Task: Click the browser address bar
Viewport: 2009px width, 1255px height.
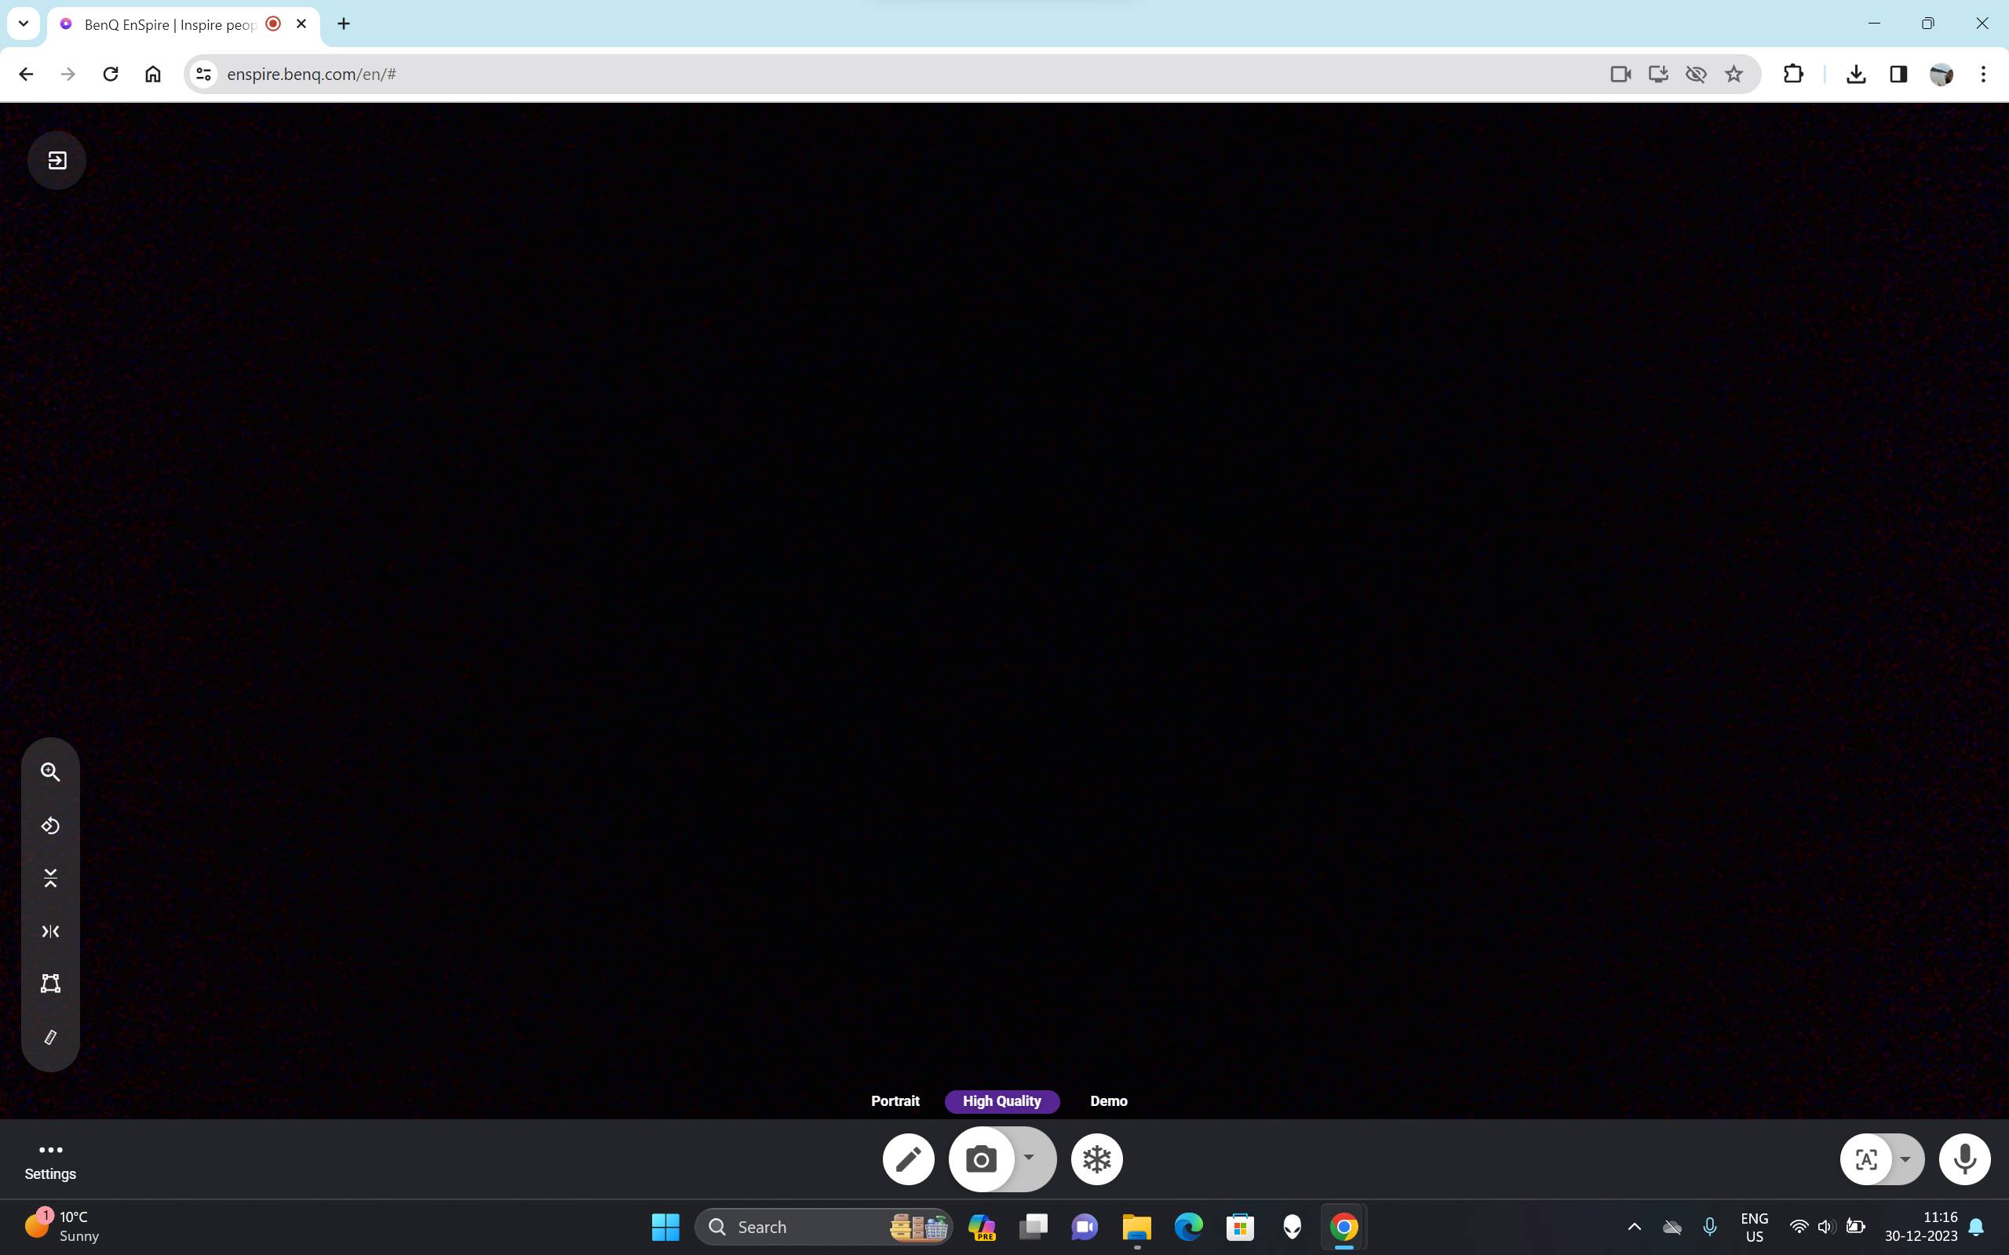Action: point(830,74)
